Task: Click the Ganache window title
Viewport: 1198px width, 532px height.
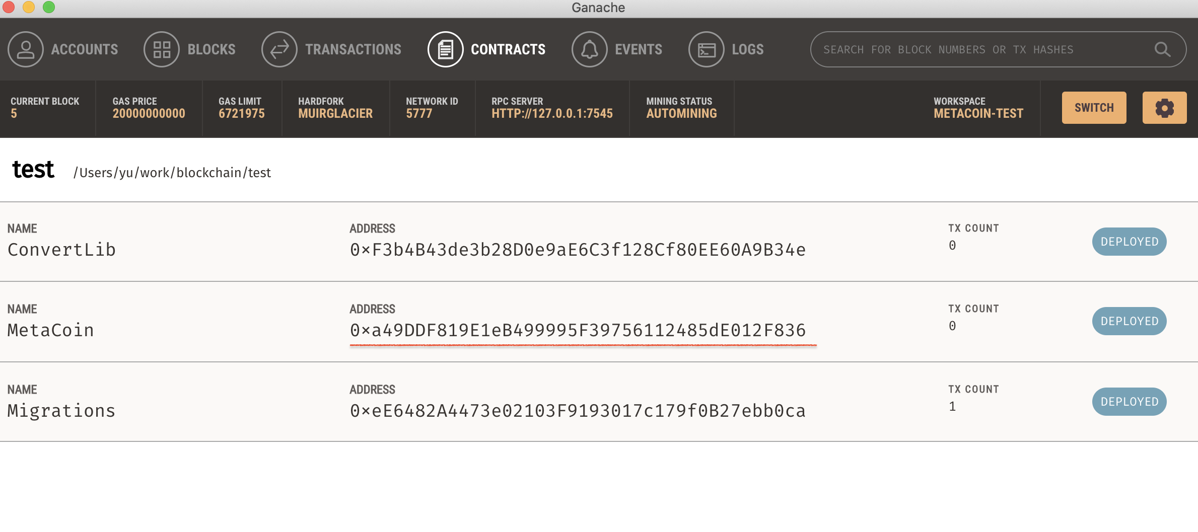Action: [598, 8]
